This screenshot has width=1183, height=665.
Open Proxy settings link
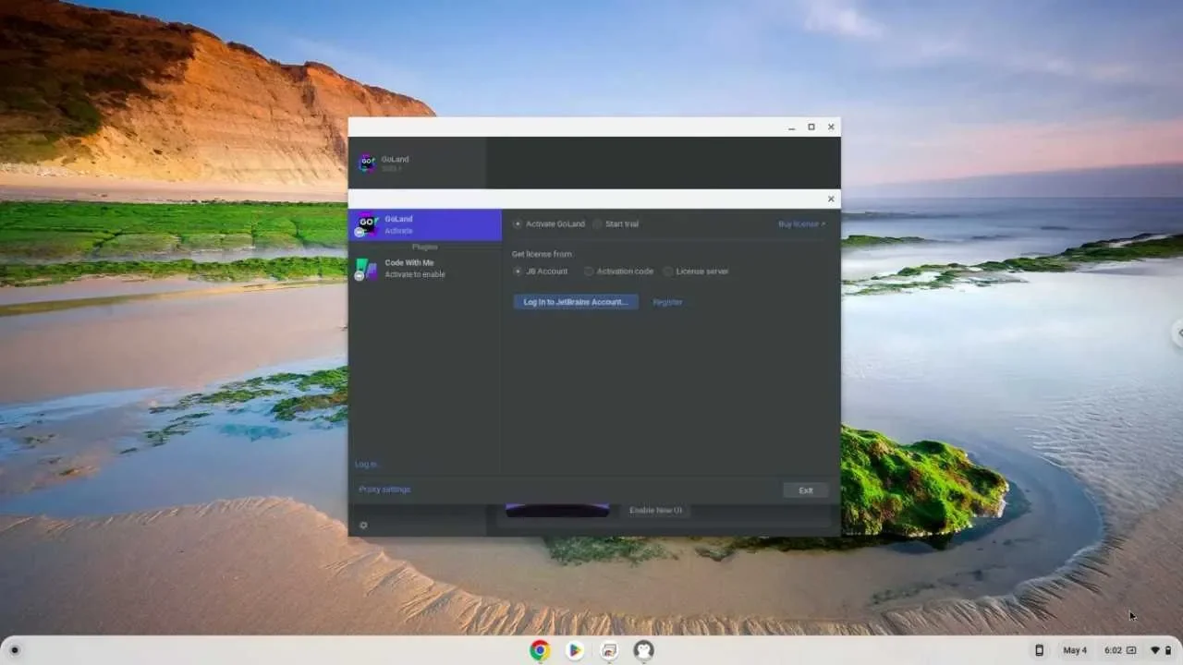[x=384, y=490]
